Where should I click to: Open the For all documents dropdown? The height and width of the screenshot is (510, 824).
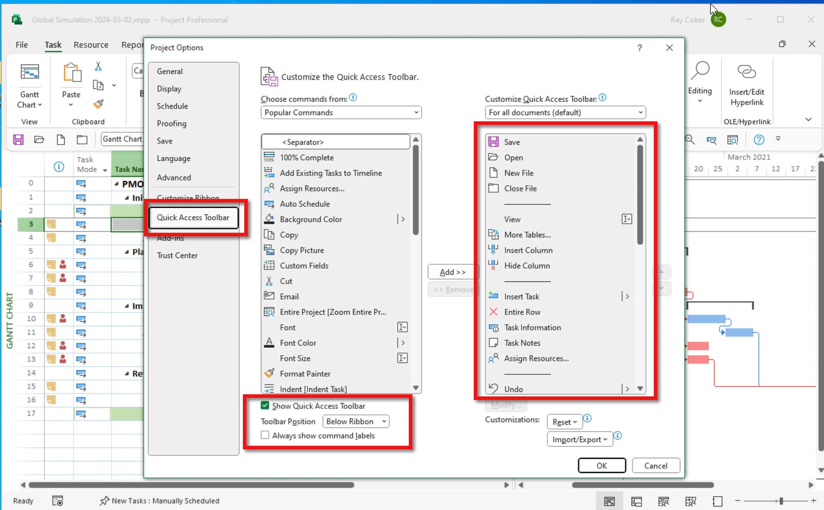pyautogui.click(x=565, y=113)
